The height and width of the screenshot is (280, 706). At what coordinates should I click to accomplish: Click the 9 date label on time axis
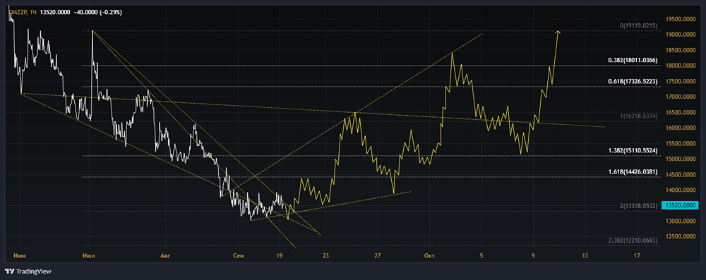(x=533, y=256)
